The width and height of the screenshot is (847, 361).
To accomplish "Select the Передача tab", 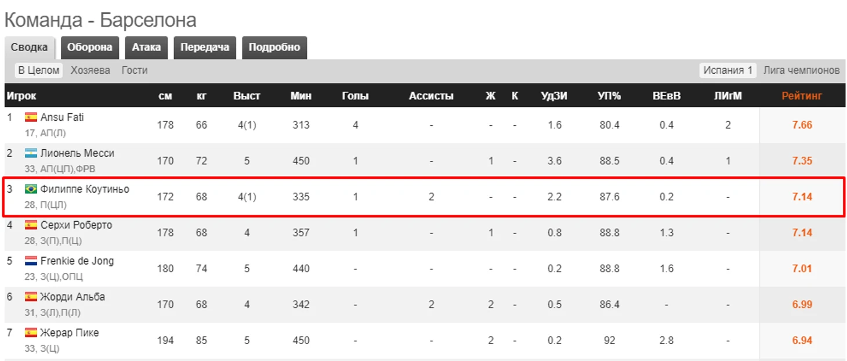I will [x=205, y=48].
